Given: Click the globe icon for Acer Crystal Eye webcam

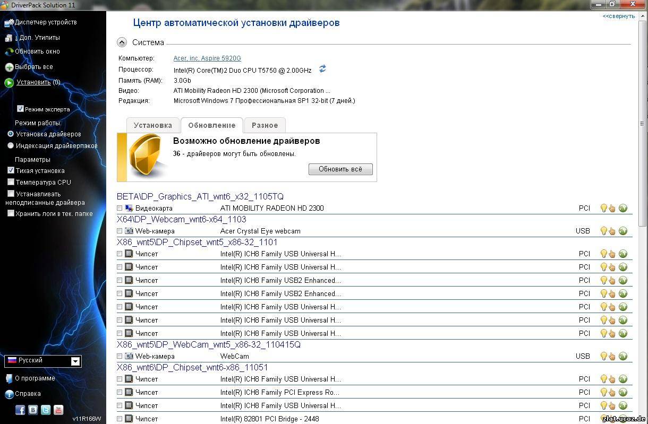Looking at the screenshot, I should pyautogui.click(x=623, y=231).
